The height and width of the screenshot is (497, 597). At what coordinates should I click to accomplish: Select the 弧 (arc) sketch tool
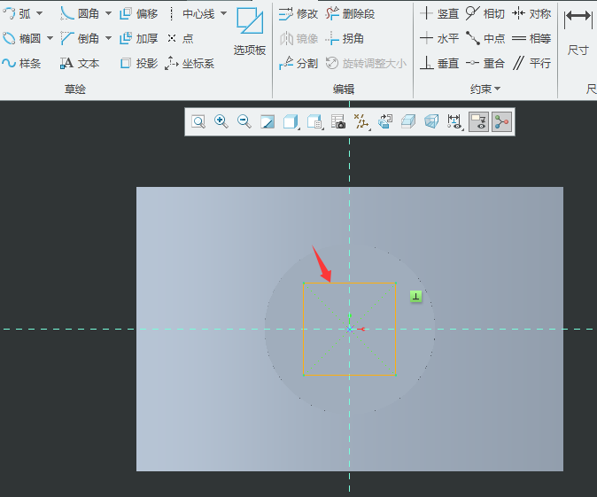(x=16, y=13)
